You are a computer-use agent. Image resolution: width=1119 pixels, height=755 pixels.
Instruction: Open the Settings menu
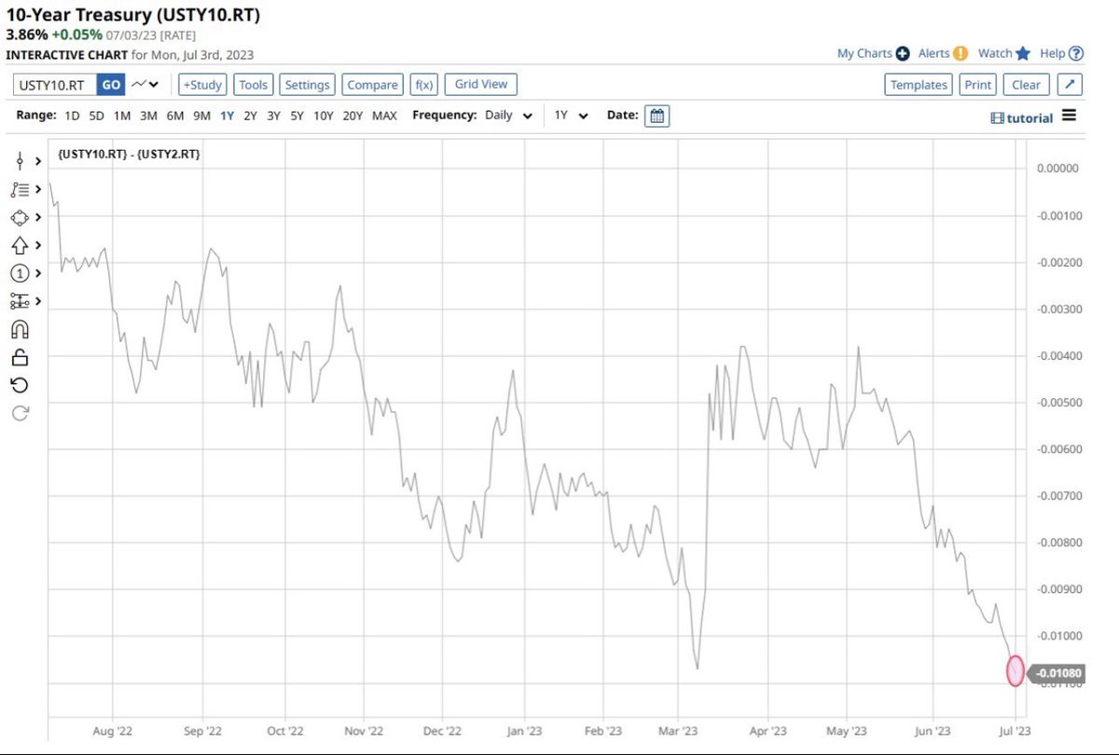point(307,85)
